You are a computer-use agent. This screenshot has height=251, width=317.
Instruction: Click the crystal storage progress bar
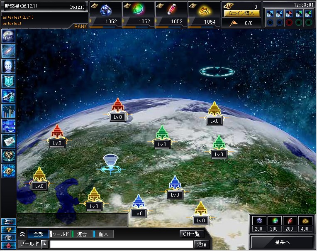103,27
